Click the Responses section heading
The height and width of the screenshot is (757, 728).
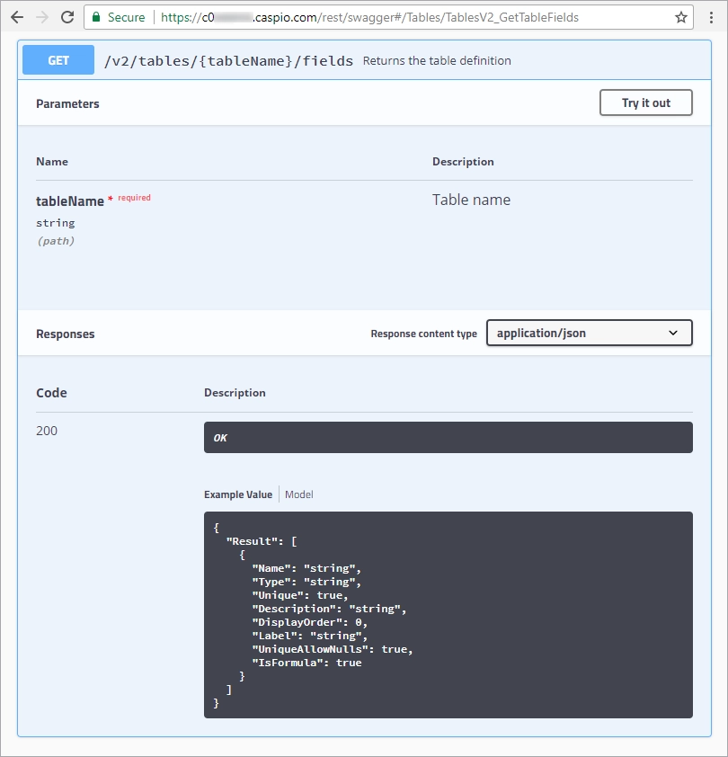click(66, 334)
